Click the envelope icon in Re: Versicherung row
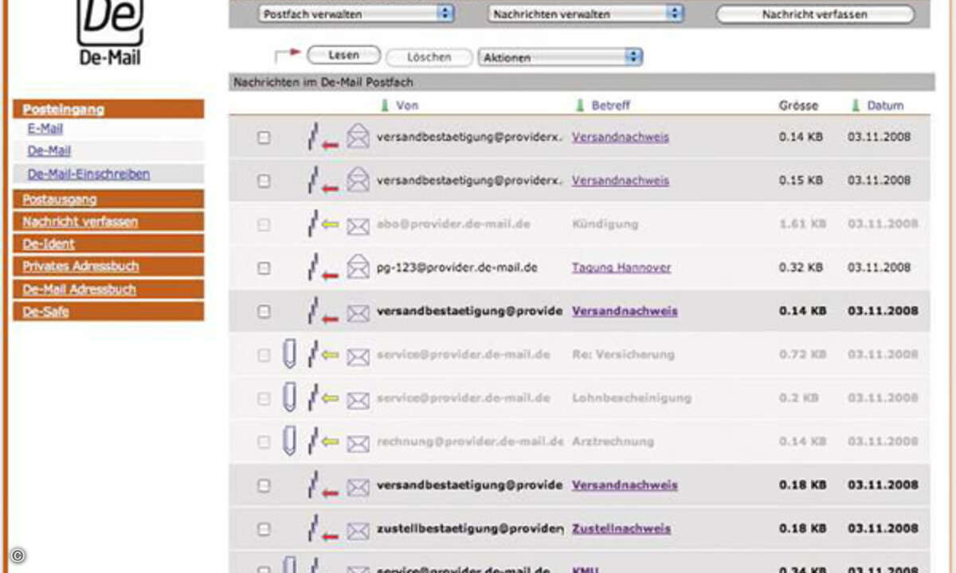 [358, 357]
